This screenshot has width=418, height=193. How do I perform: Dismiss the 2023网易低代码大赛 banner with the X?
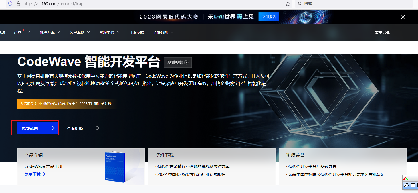coord(403,17)
